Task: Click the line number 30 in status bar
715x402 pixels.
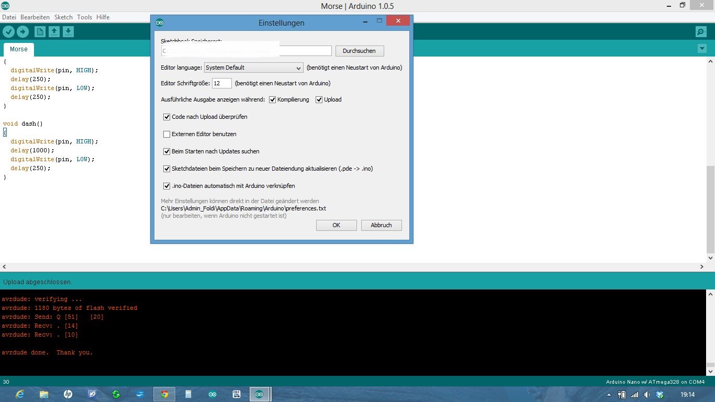Action: 6,382
